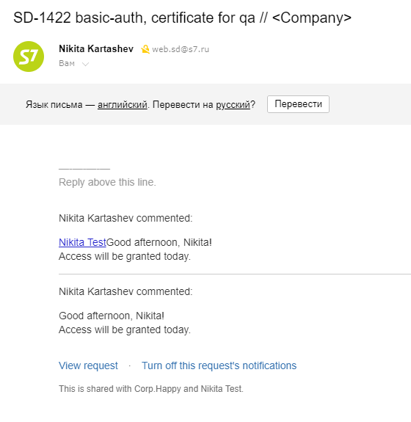The height and width of the screenshot is (422, 411).
Task: Click the yellow lock icon beside sender email
Action: tap(145, 49)
